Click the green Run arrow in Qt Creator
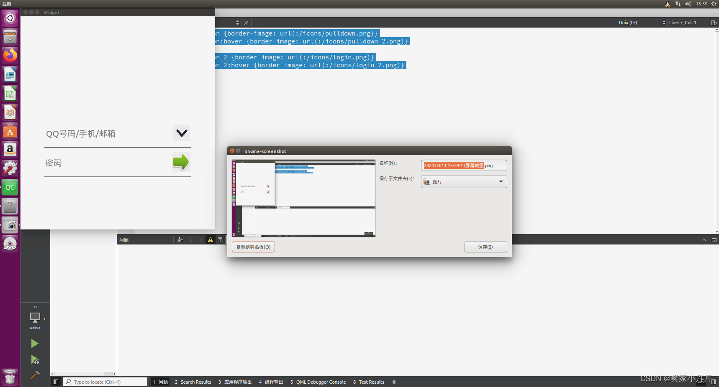 35,343
